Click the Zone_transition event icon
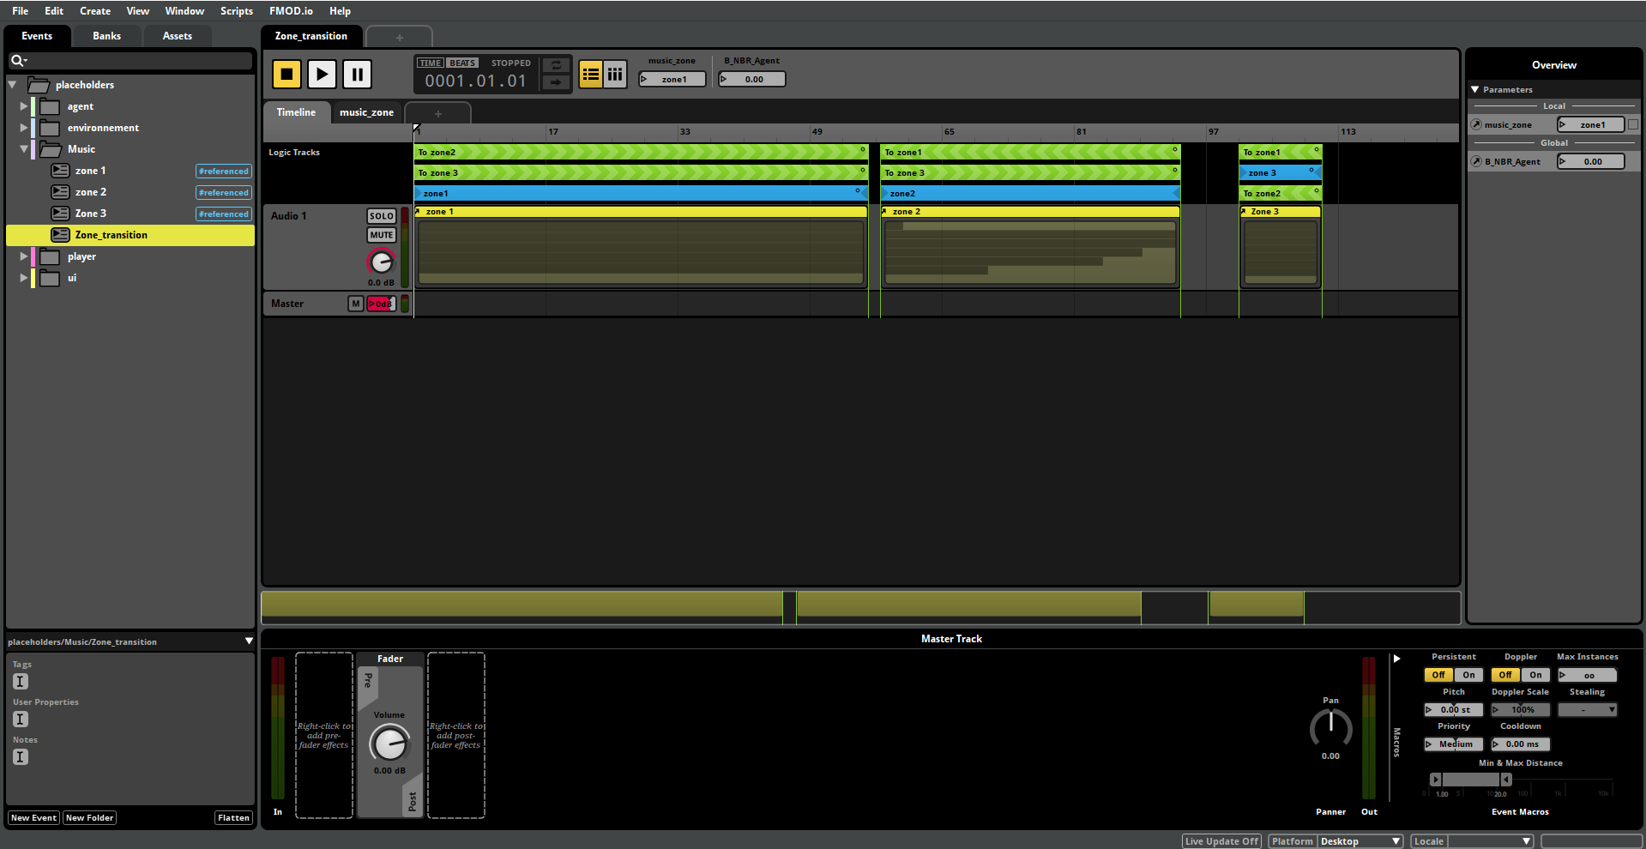 60,235
